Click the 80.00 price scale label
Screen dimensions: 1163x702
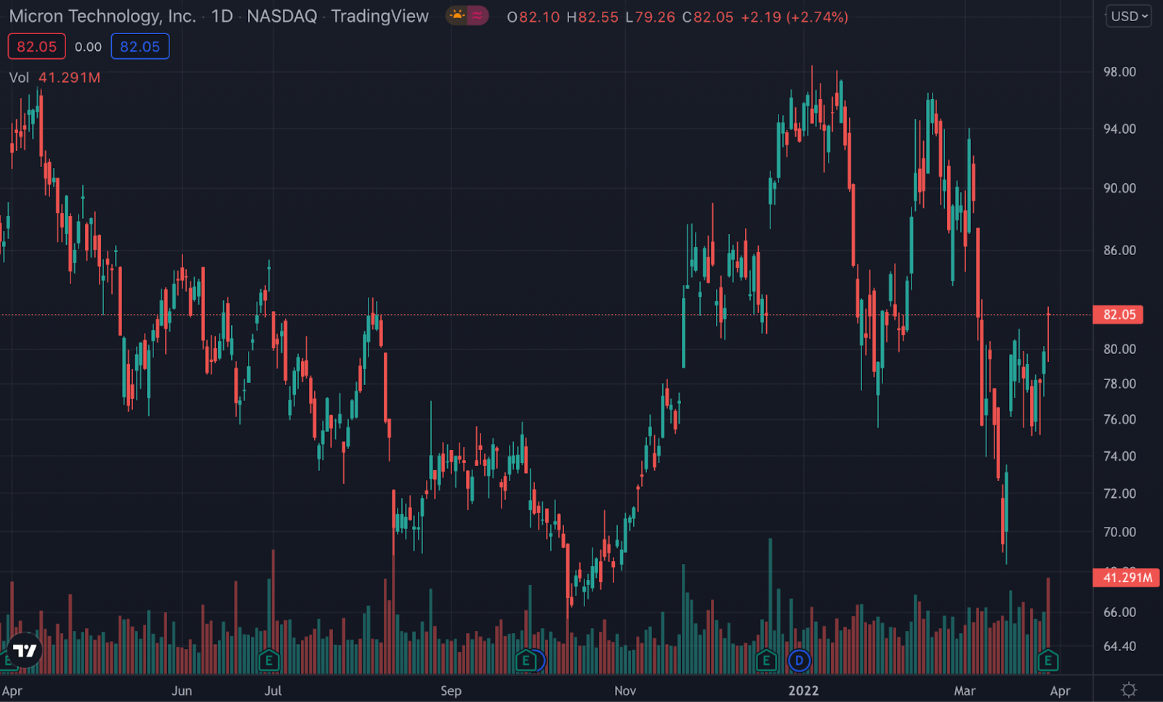coord(1119,349)
